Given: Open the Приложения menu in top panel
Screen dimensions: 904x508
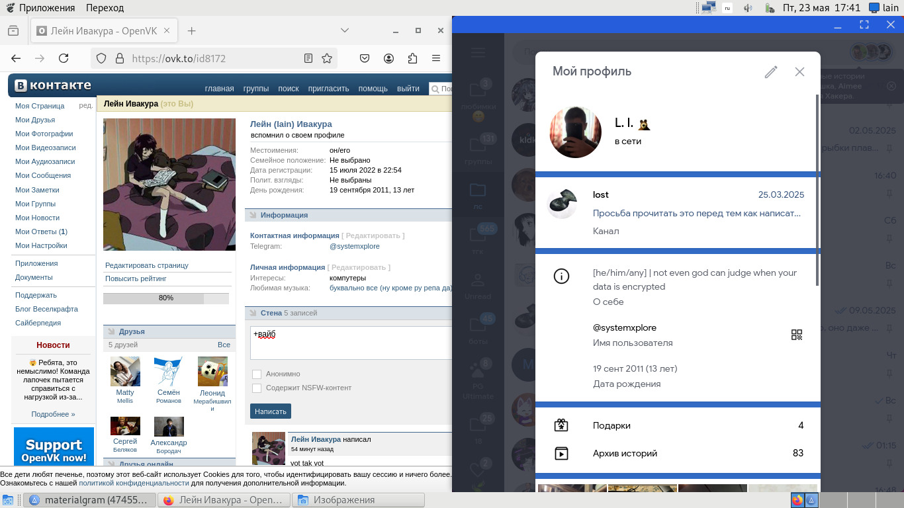Looking at the screenshot, I should coord(46,8).
